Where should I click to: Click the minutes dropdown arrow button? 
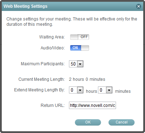(x=109, y=90)
